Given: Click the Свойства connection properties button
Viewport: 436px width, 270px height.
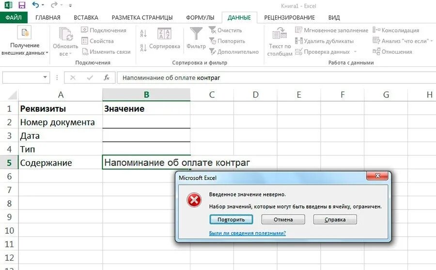Looking at the screenshot, I should 97,41.
